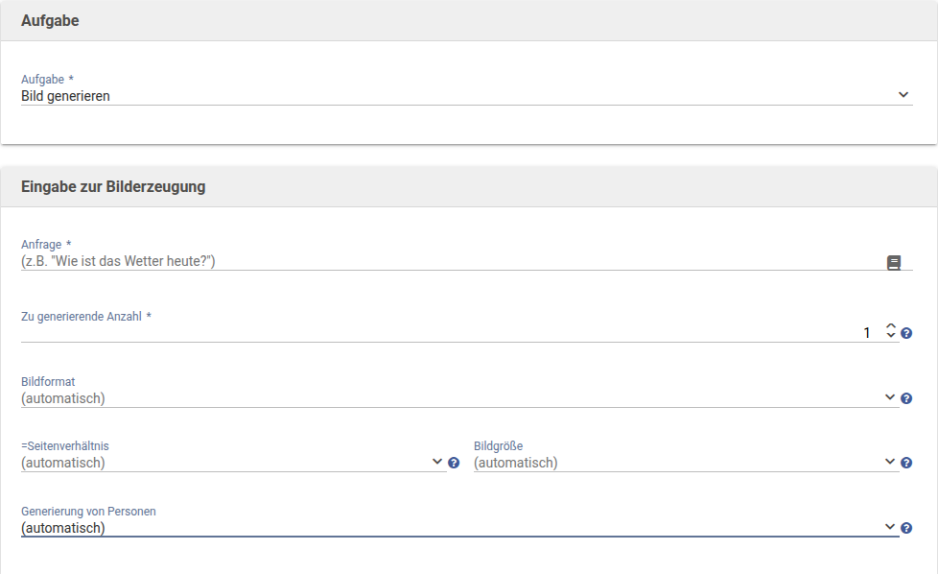The width and height of the screenshot is (938, 574).
Task: Expand the Bildformat dropdown
Action: pos(458,398)
